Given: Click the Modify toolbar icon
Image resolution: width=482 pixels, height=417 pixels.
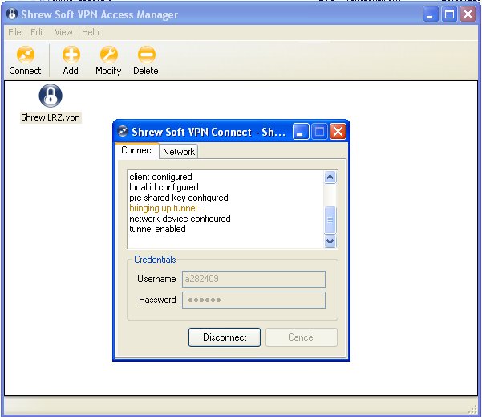Looking at the screenshot, I should (x=108, y=55).
